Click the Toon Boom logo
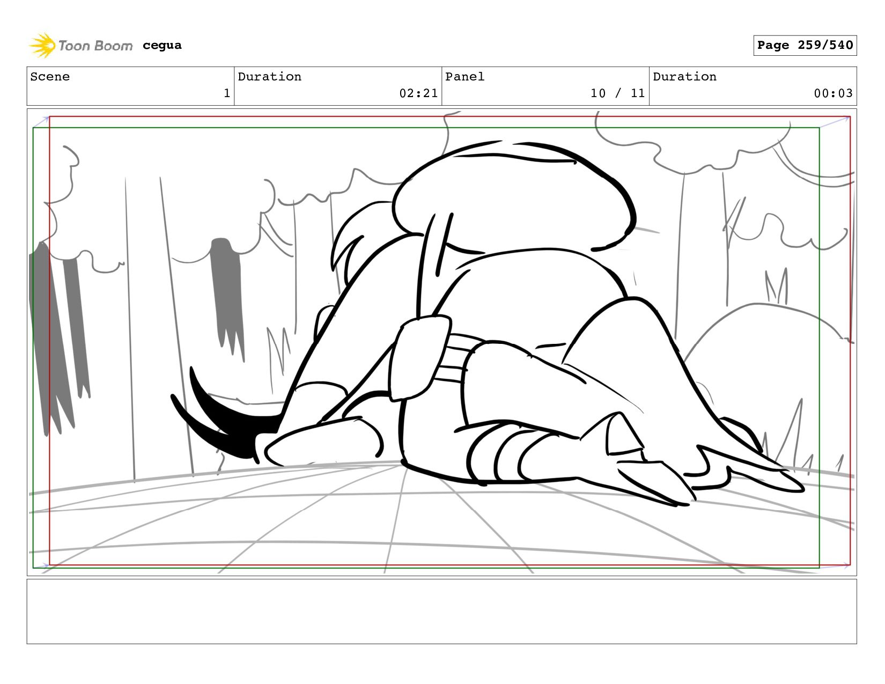Image resolution: width=885 pixels, height=684 pixels. pyautogui.click(x=80, y=46)
